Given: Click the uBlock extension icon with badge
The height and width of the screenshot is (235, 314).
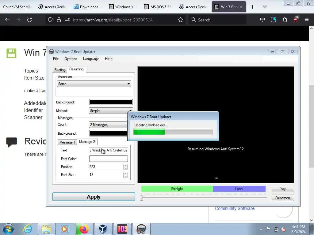Looking at the screenshot, I should [x=296, y=19].
